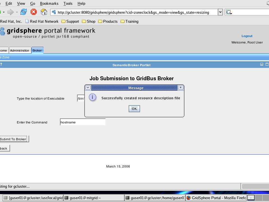Open the Go menu

(33, 3)
